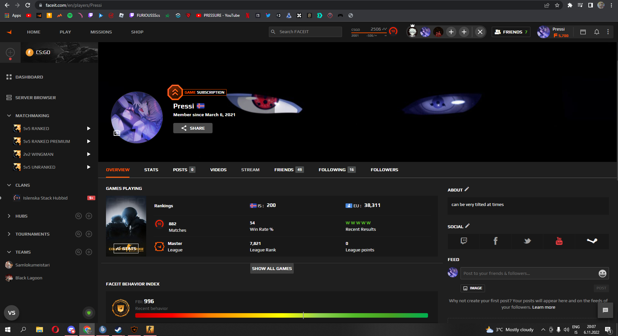Viewport: 618px width, 336px height.
Task: Click the Search FACEIT field
Action: [x=305, y=32]
